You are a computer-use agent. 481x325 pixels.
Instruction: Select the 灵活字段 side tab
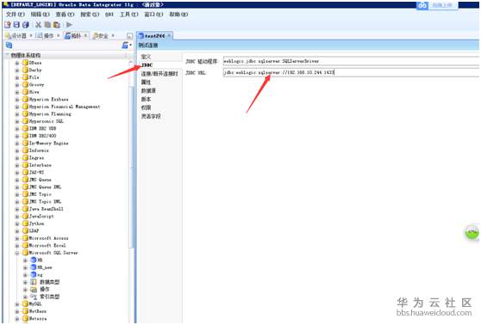click(151, 116)
